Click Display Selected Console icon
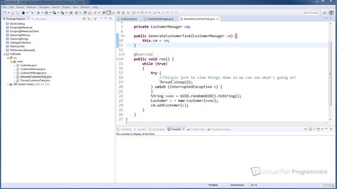 (x=311, y=129)
